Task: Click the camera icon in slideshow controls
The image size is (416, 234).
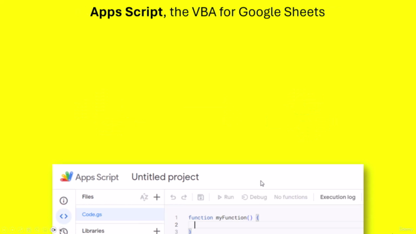Action: click(x=53, y=229)
